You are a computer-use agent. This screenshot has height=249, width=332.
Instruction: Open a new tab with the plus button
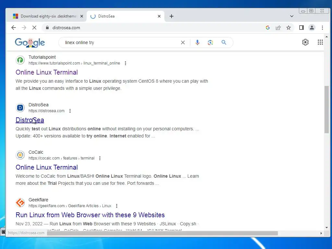tap(172, 16)
